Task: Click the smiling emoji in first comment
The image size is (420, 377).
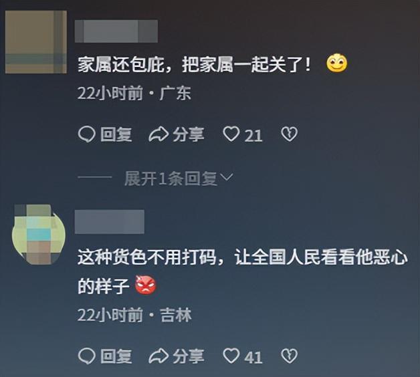Action: pos(336,64)
